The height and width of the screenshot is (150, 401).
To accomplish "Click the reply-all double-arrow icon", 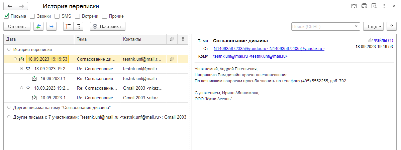I will (x=38, y=26).
